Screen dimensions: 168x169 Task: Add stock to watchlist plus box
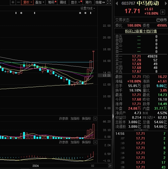pyautogui.click(x=163, y=12)
